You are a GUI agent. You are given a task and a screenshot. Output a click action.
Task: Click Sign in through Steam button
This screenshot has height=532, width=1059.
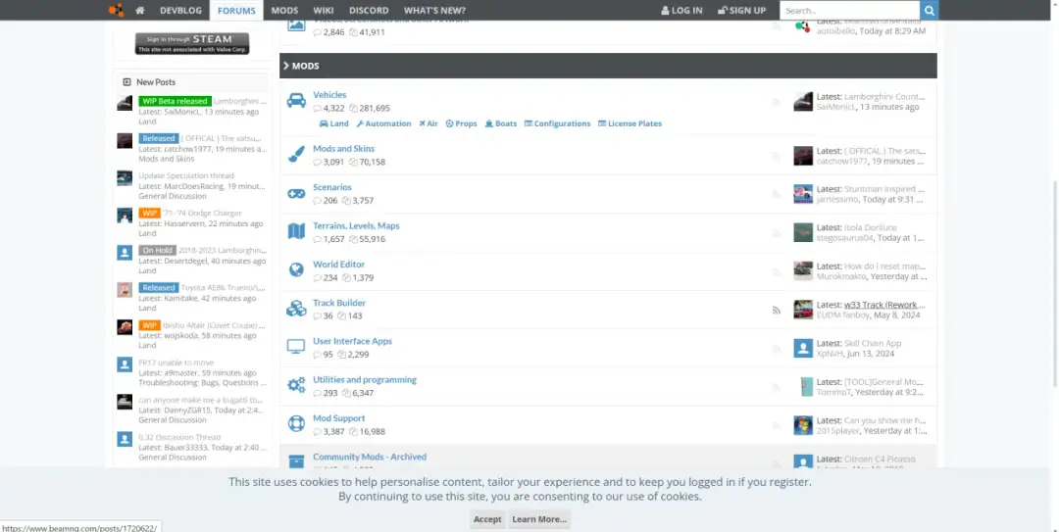coord(192,43)
